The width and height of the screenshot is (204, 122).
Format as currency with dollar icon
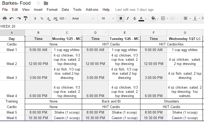35,18
